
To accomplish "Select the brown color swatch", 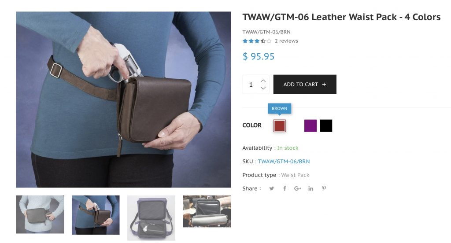I will click(279, 125).
